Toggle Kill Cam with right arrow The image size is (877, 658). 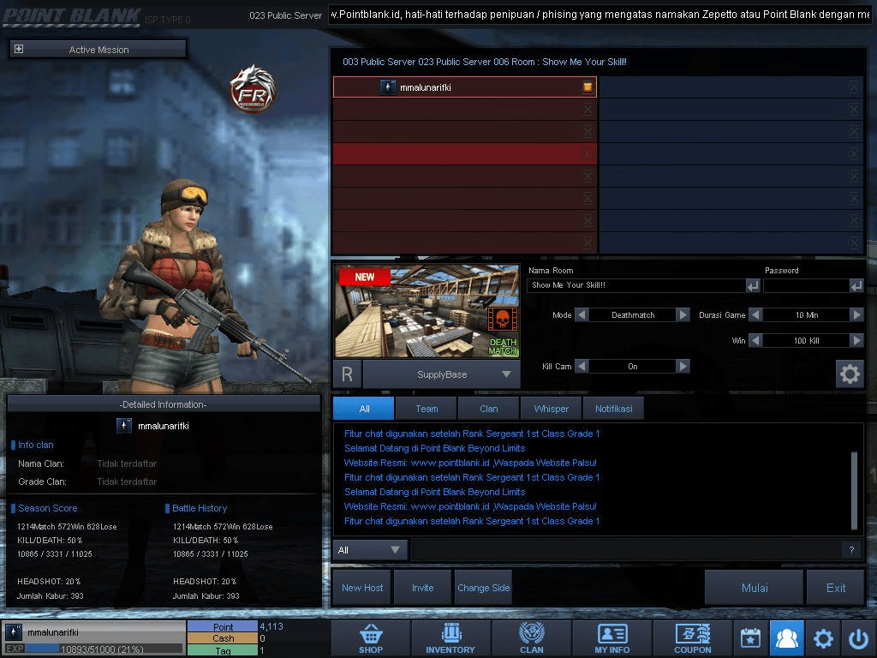[683, 367]
